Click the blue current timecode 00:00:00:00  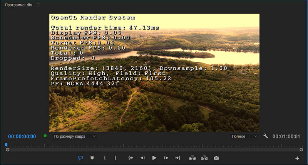22,137
